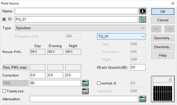Open the A-weighted spectrum preview chart
Screen dimensions: 177x105
pyautogui.click(x=163, y=89)
